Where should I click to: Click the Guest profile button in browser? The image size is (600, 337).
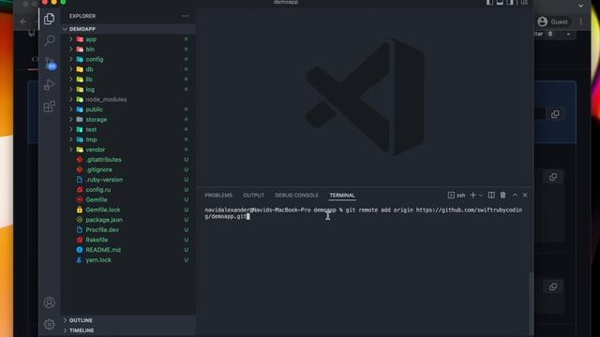[x=552, y=22]
